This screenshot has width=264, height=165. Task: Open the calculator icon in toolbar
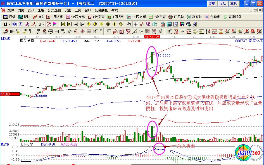coord(169,24)
